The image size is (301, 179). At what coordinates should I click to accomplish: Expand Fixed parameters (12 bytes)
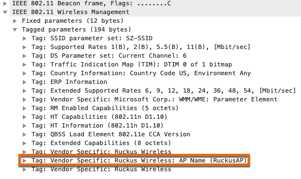pyautogui.click(x=15, y=21)
